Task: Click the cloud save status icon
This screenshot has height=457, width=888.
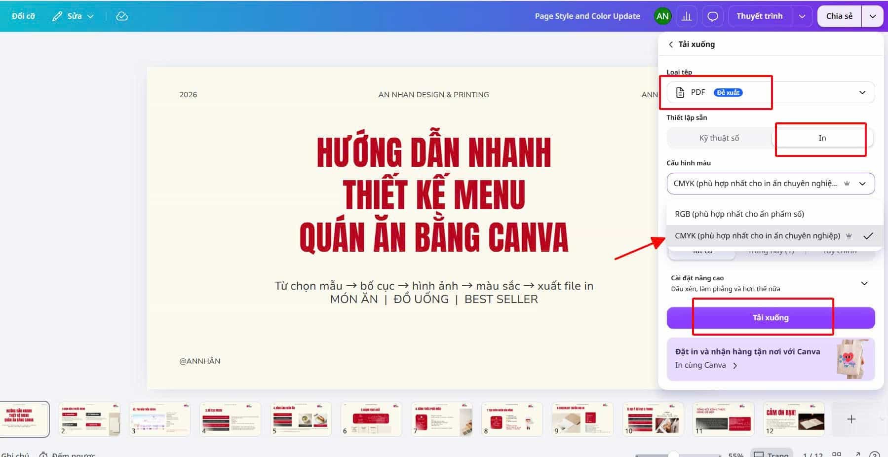Action: [x=122, y=16]
